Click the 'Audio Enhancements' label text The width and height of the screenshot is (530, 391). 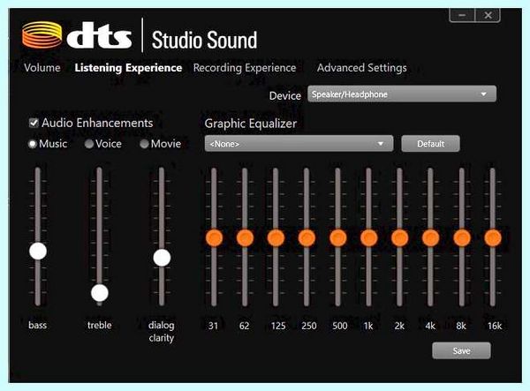97,123
